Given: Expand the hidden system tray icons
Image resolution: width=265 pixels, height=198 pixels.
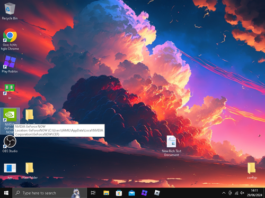Looking at the screenshot, I should click(224, 193).
